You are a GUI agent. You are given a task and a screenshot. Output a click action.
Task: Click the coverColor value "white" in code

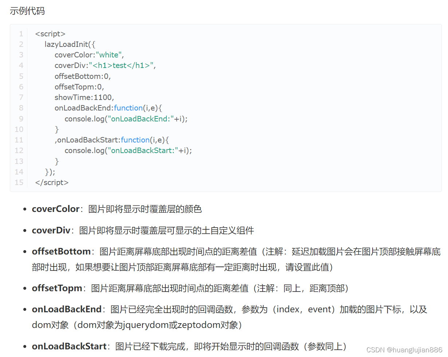click(x=109, y=55)
